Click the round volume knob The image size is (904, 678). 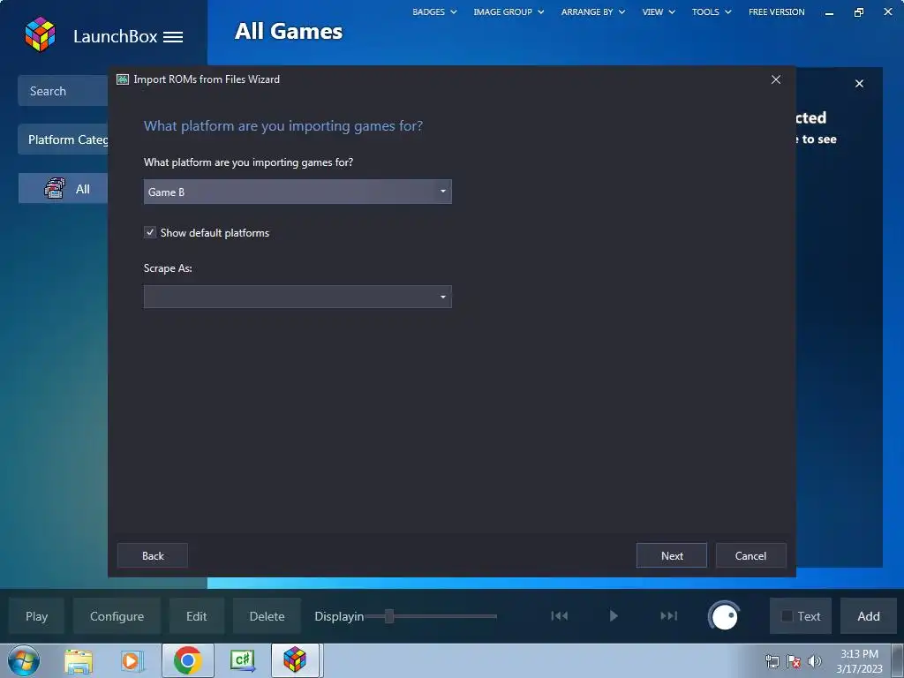pos(724,616)
